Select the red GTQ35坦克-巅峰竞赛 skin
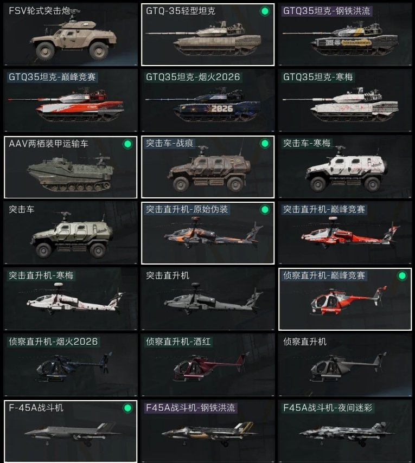This screenshot has width=415, height=463. [71, 100]
